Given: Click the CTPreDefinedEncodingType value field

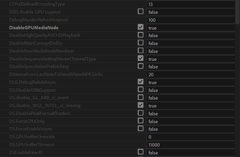Looking at the screenshot, I should [191, 4].
